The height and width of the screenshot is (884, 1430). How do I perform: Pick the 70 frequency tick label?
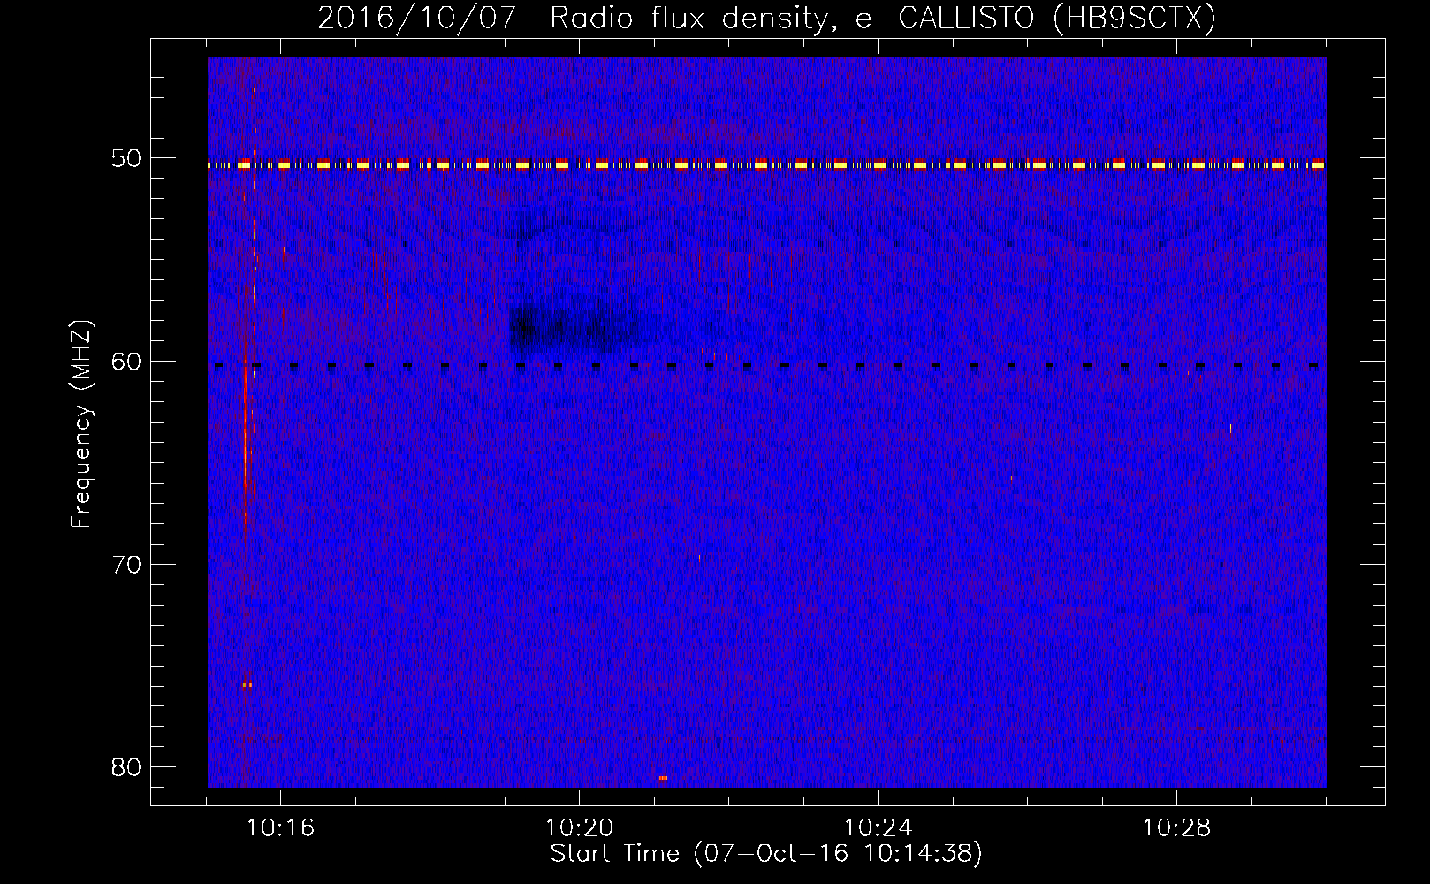[127, 564]
